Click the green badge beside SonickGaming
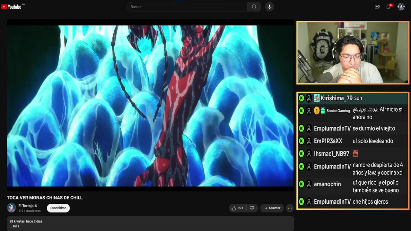Image resolution: width=411 pixels, height=231 pixels. tap(301, 111)
